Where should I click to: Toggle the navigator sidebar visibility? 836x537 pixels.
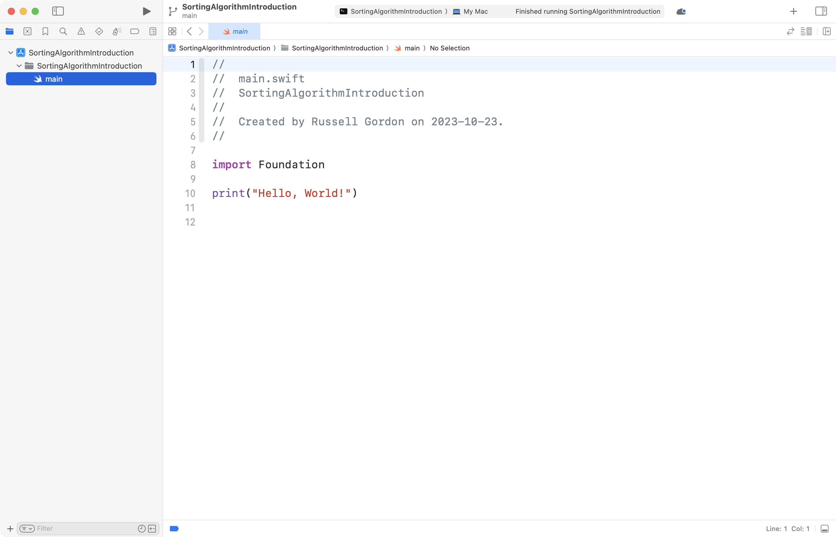(x=58, y=11)
